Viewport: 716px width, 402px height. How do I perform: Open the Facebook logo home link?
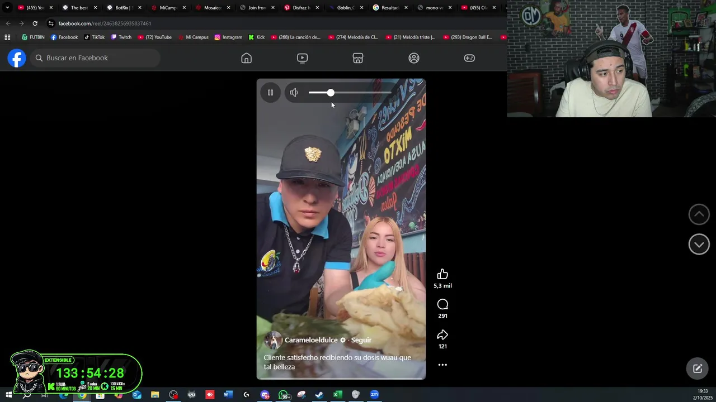[x=17, y=58]
